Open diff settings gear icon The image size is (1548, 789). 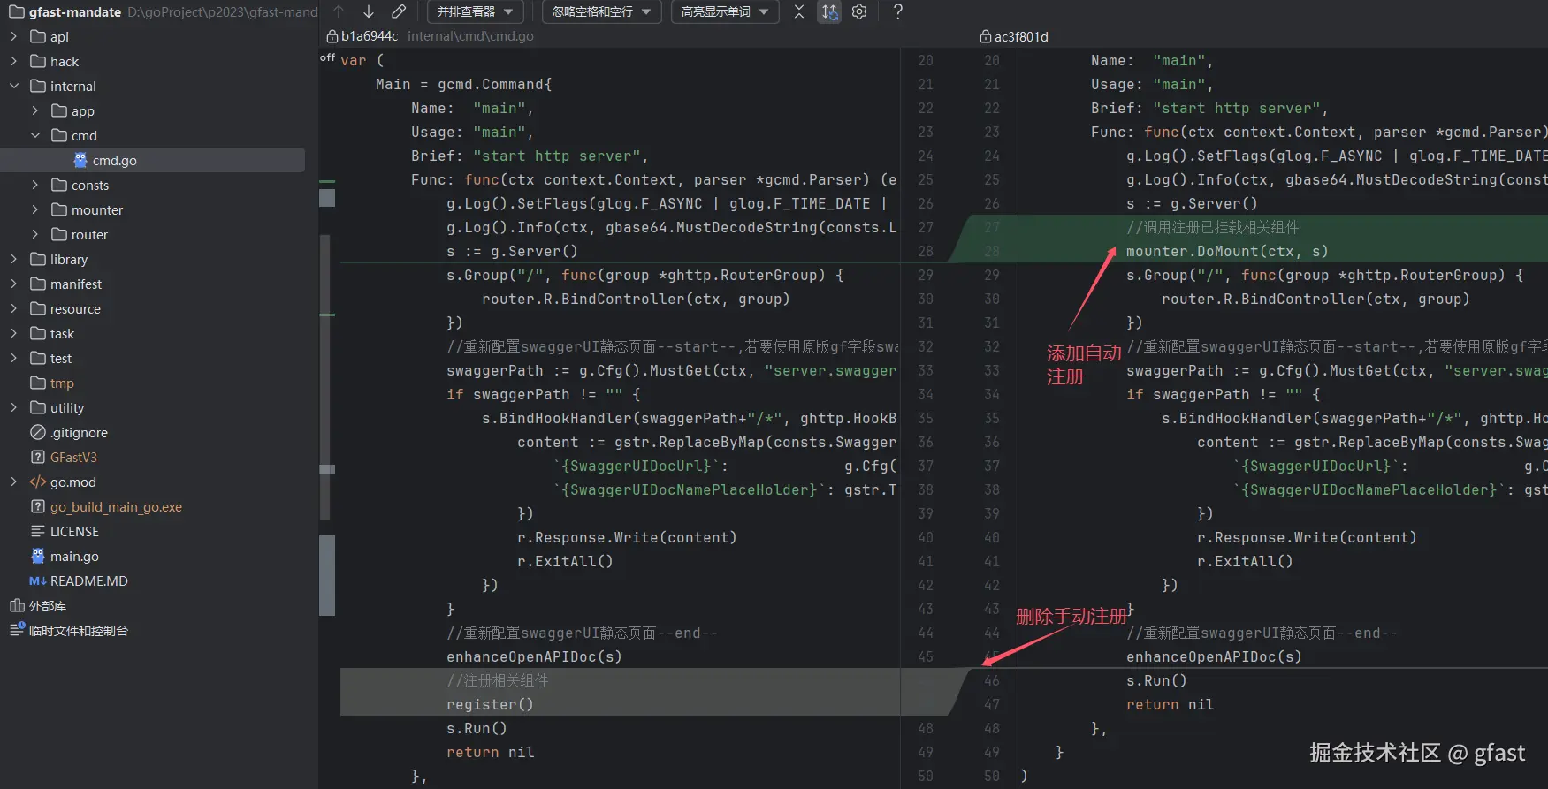(x=859, y=11)
